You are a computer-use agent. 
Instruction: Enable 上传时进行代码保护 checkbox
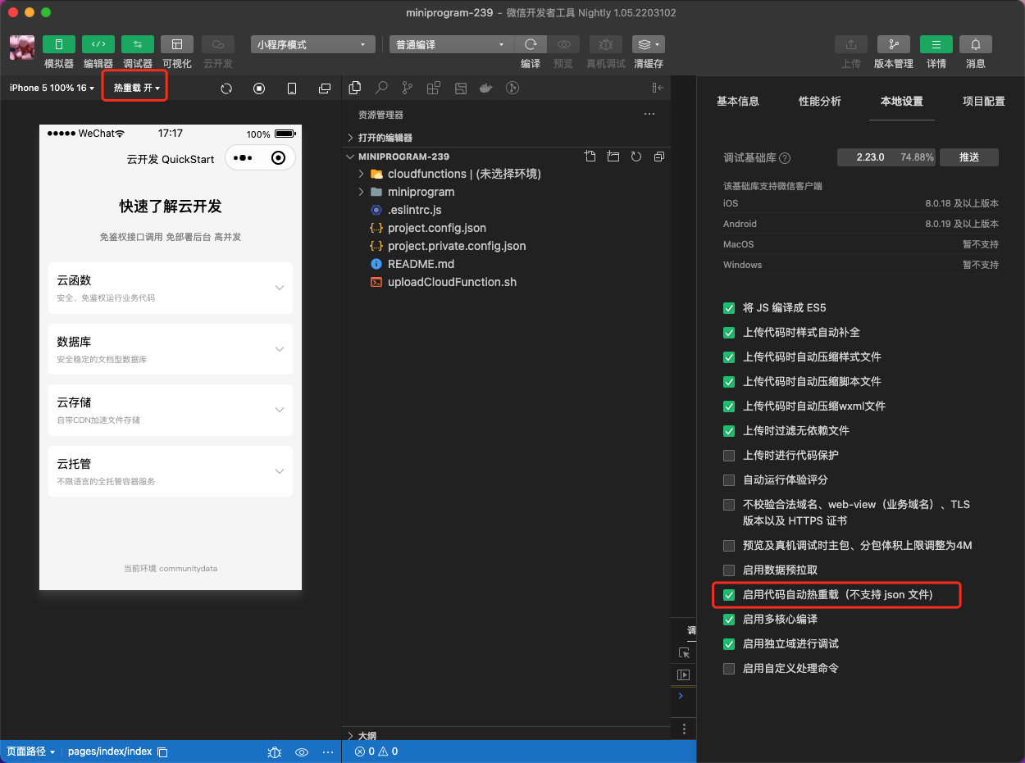728,455
